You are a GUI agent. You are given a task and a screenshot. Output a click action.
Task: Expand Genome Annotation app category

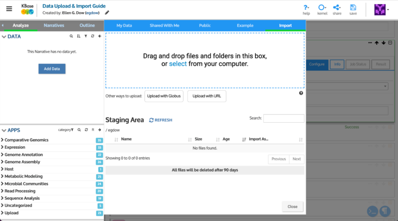click(22, 155)
